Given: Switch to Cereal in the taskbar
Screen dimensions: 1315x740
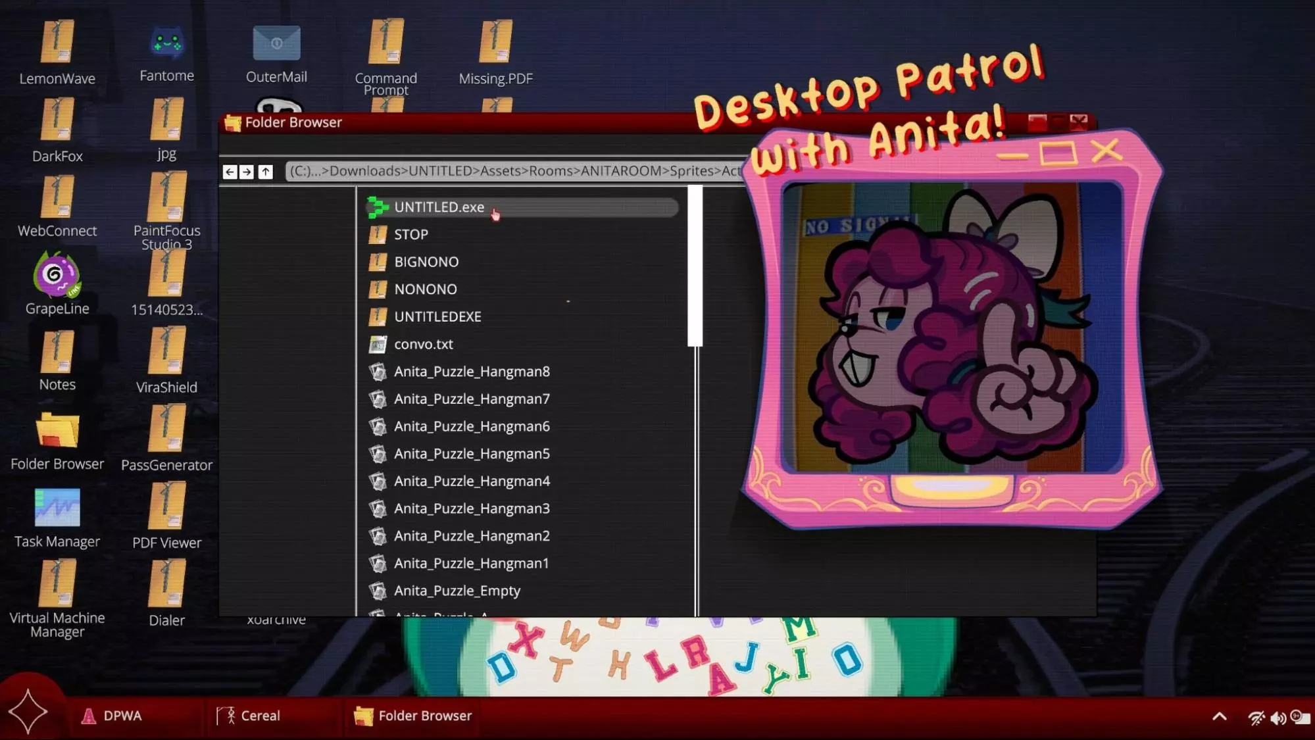Looking at the screenshot, I should coord(249,716).
